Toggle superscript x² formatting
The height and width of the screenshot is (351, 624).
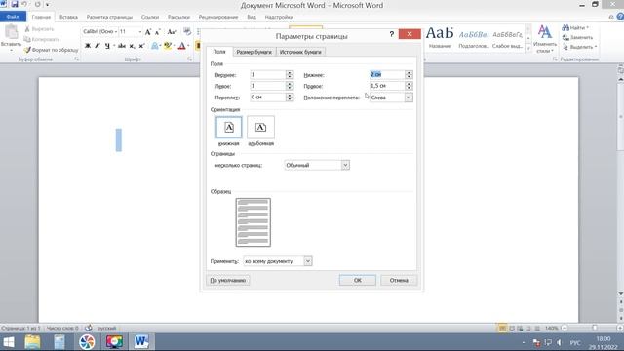(141, 46)
